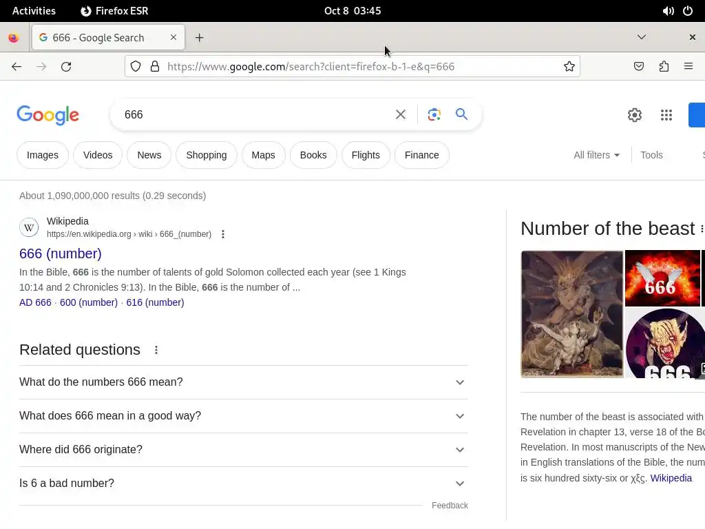Open the Activities overview
Viewport: 705px width, 529px height.
34,11
